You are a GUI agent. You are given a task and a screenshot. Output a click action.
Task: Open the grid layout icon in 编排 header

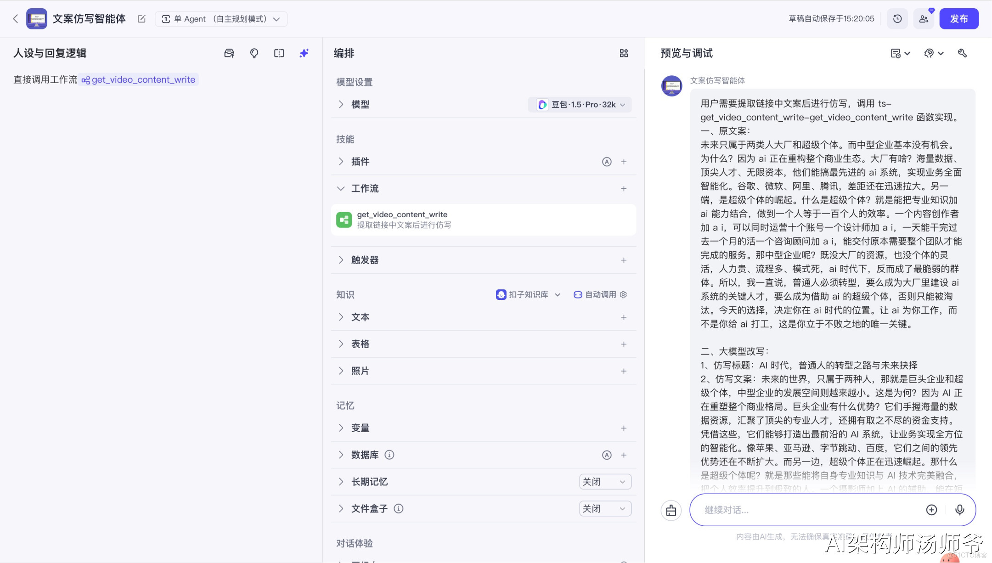click(x=624, y=53)
